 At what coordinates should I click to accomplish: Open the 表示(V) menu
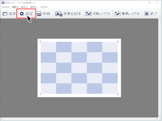click(x=24, y=7)
